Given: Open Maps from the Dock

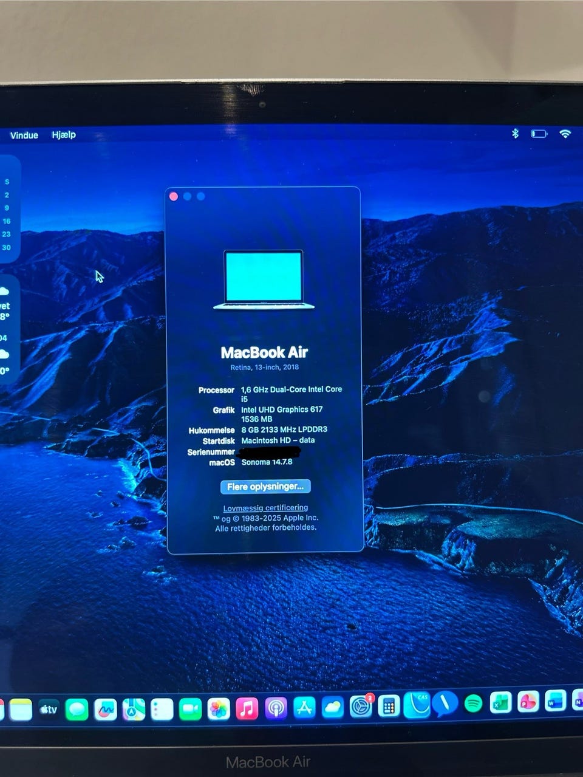Looking at the screenshot, I should [x=134, y=709].
